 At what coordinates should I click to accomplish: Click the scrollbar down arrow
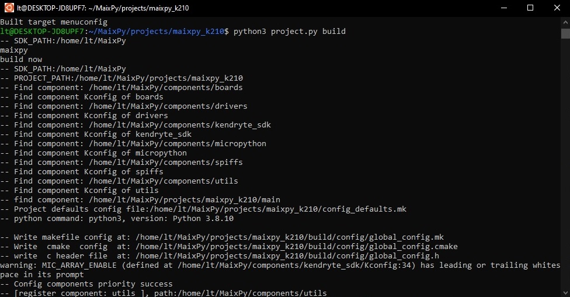coord(566,292)
